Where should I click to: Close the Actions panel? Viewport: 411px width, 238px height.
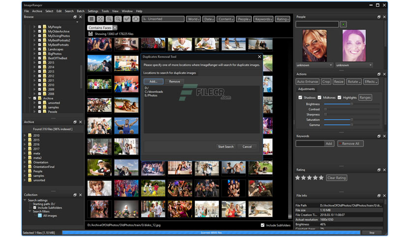[384, 74]
